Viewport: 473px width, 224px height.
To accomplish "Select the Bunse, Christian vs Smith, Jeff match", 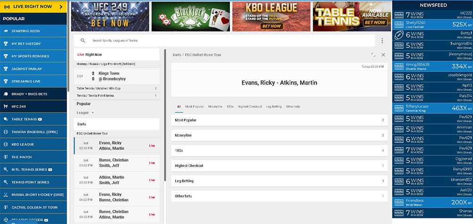I will (x=116, y=163).
